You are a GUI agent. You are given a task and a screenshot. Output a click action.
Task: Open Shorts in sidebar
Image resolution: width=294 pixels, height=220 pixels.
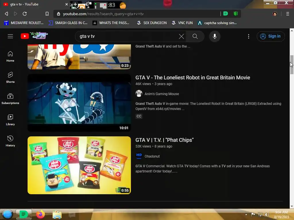pyautogui.click(x=10, y=77)
